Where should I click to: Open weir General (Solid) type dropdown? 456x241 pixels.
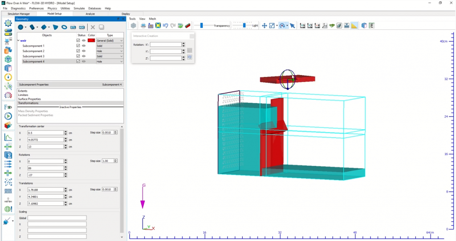[110, 40]
